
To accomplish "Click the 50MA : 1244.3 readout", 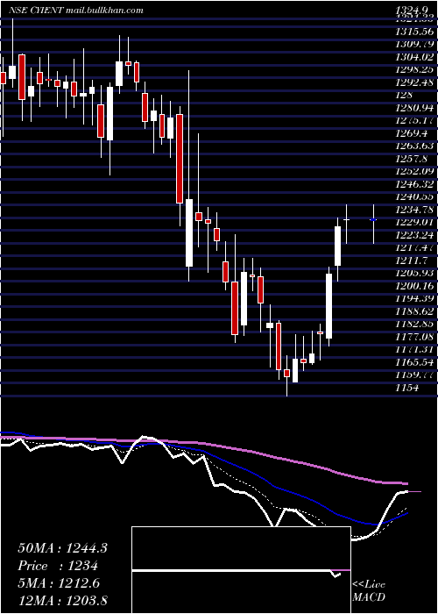I will [62, 548].
